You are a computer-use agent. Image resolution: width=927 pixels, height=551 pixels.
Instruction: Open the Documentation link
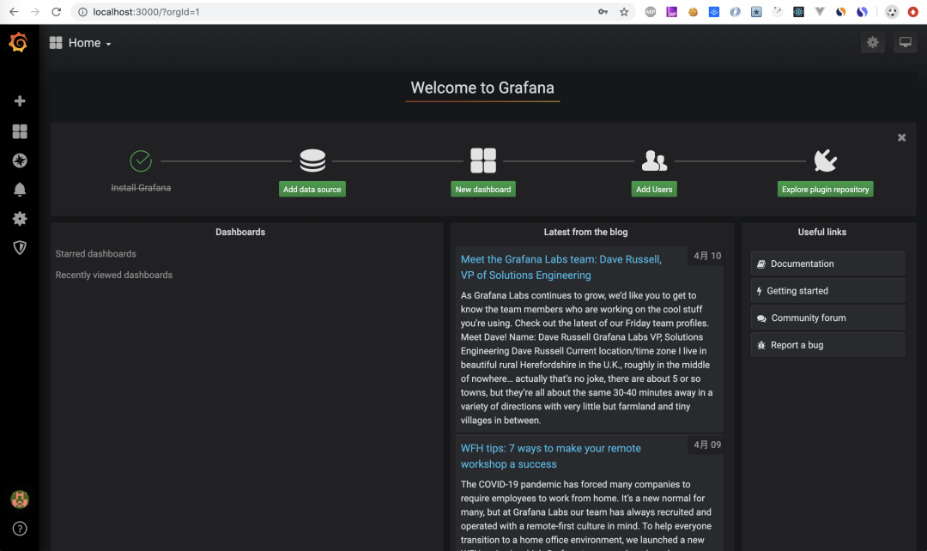827,263
